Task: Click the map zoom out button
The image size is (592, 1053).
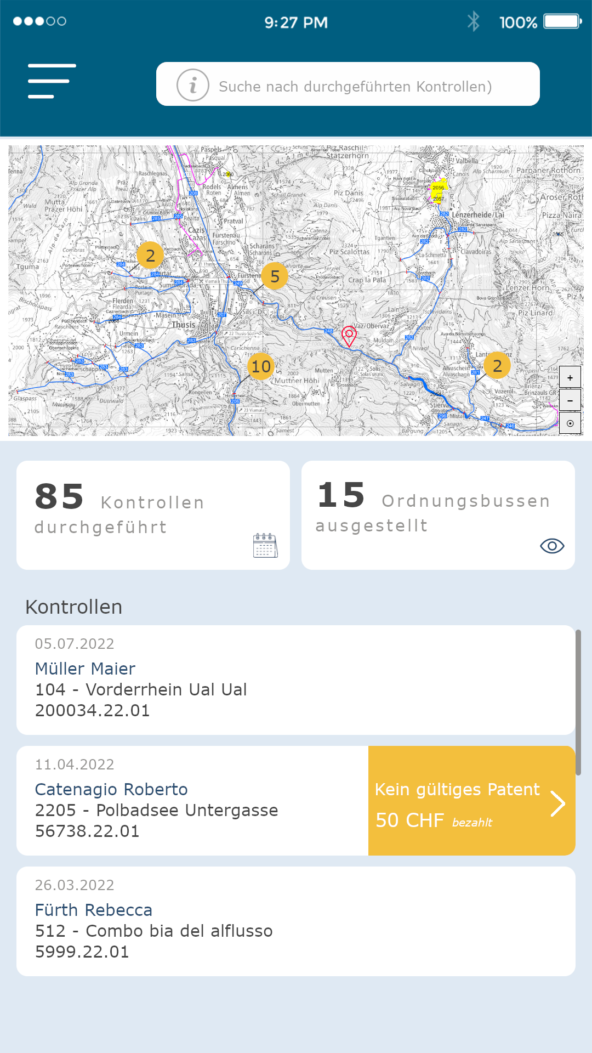Action: (570, 400)
